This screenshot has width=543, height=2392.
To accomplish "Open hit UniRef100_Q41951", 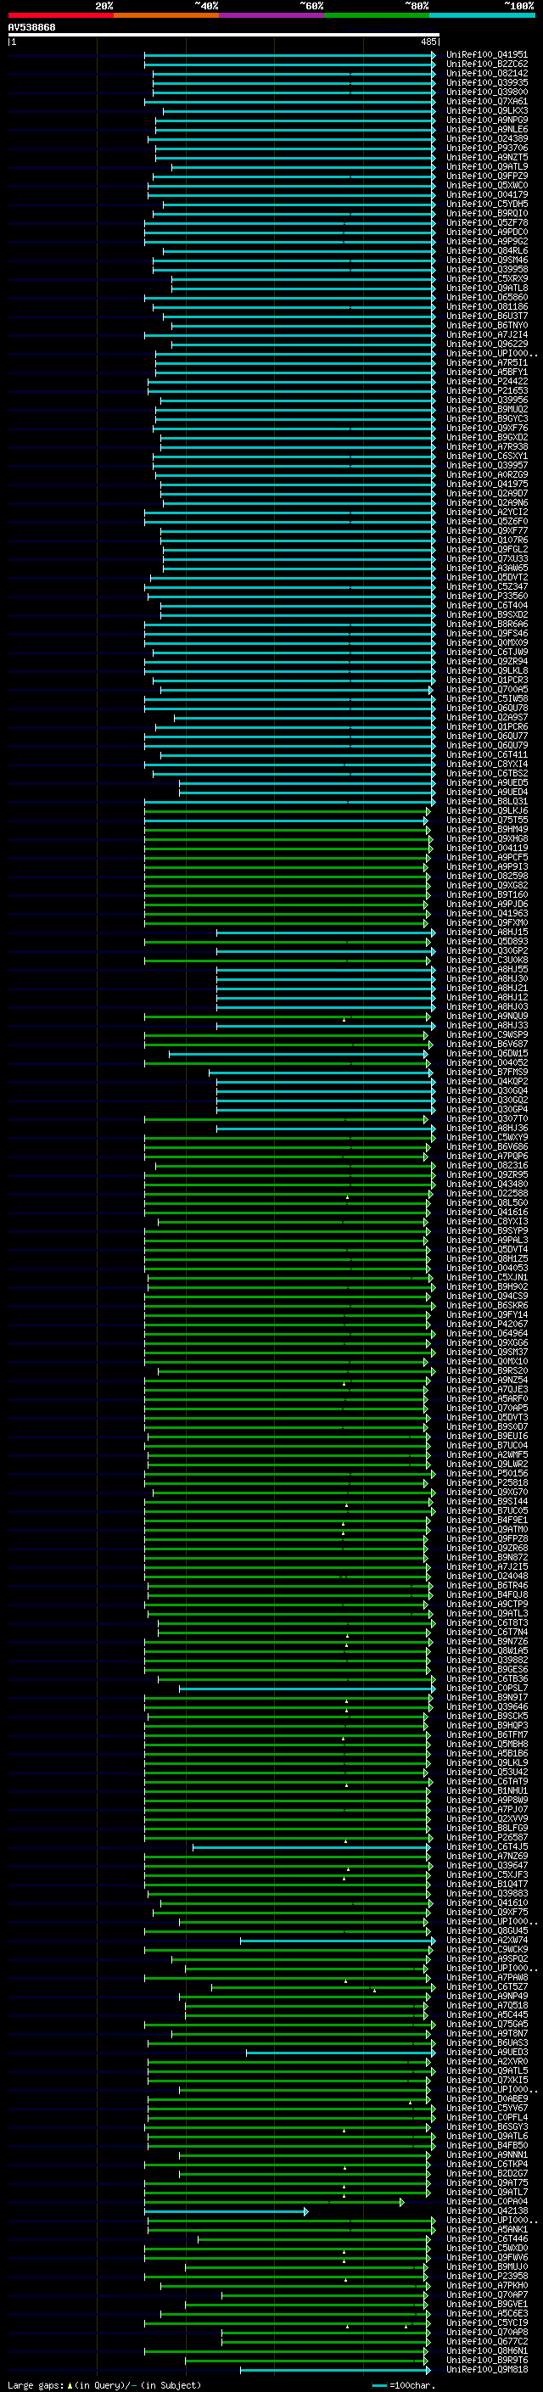I will coord(486,55).
